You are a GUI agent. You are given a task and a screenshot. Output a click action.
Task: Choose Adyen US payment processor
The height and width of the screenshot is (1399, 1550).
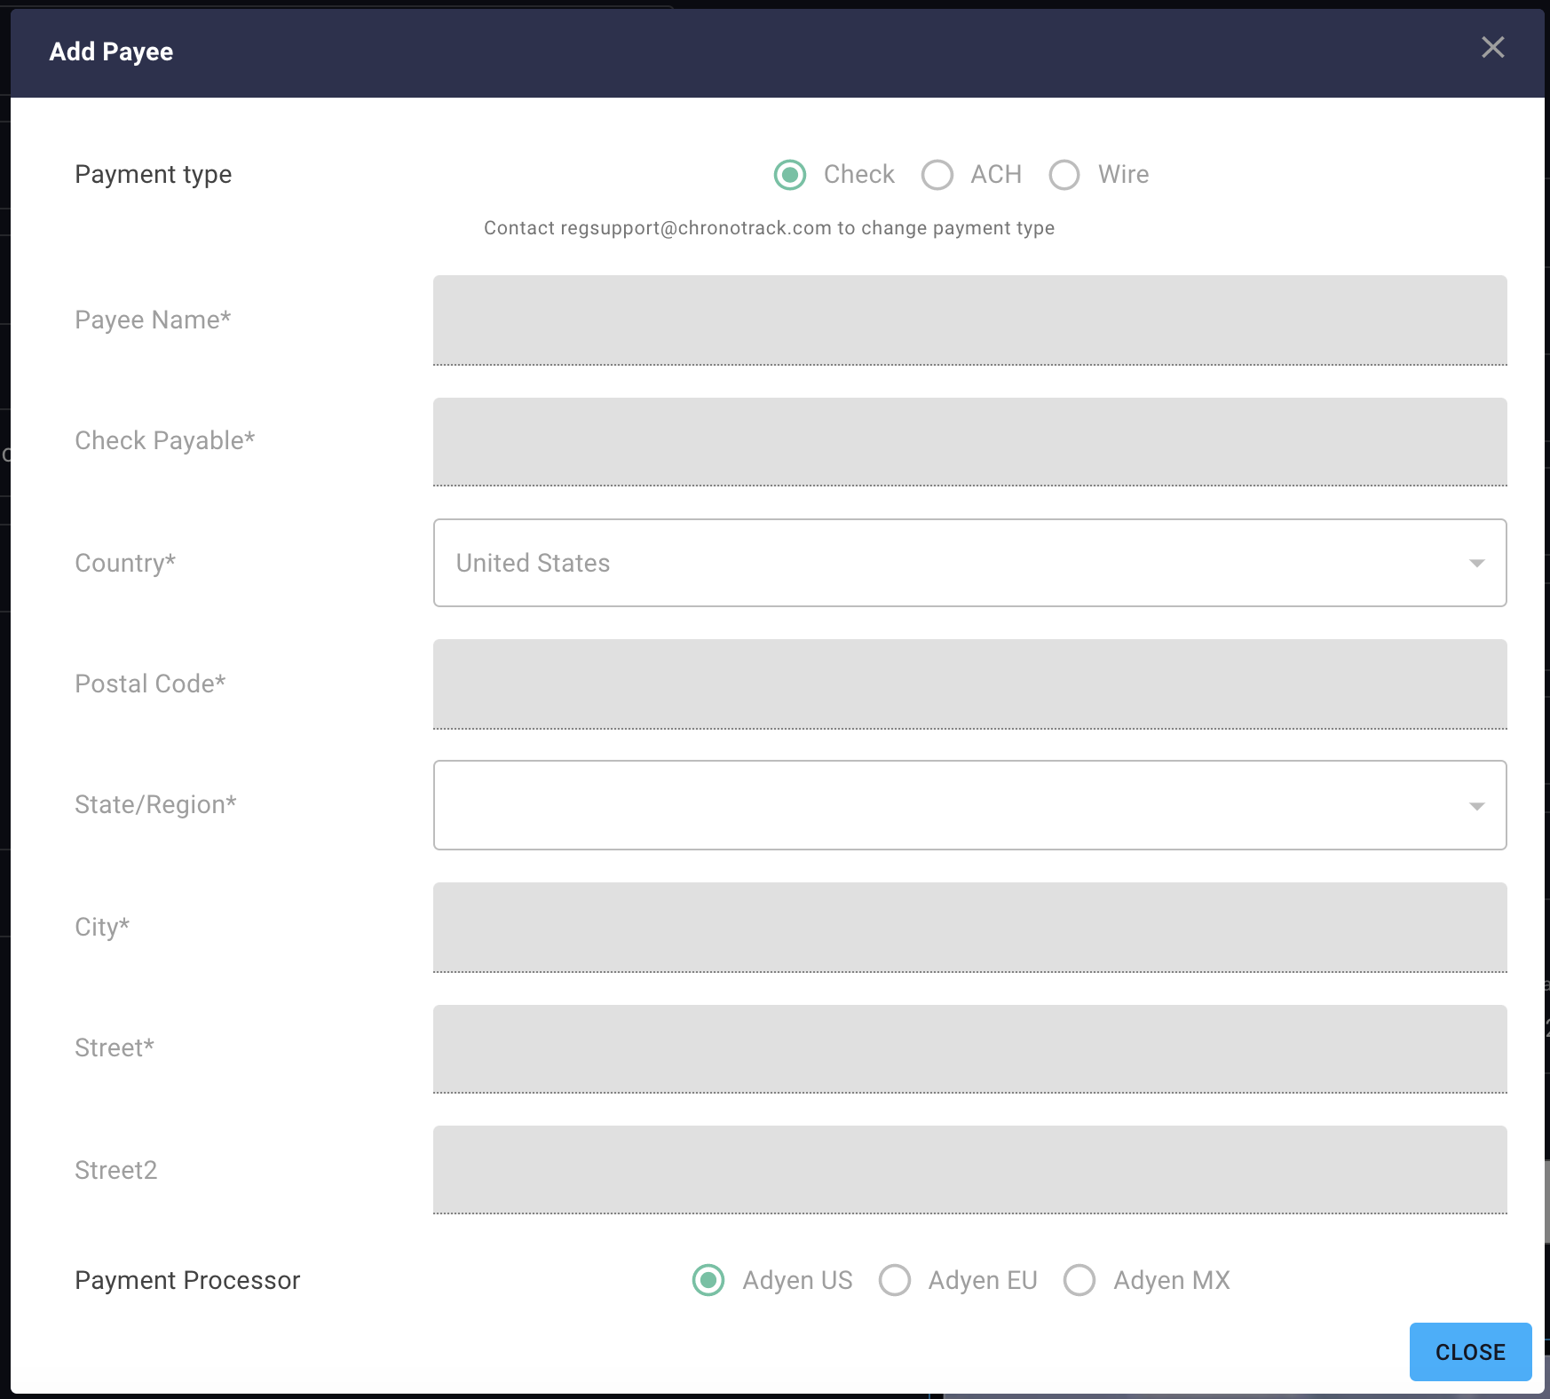(x=708, y=1280)
